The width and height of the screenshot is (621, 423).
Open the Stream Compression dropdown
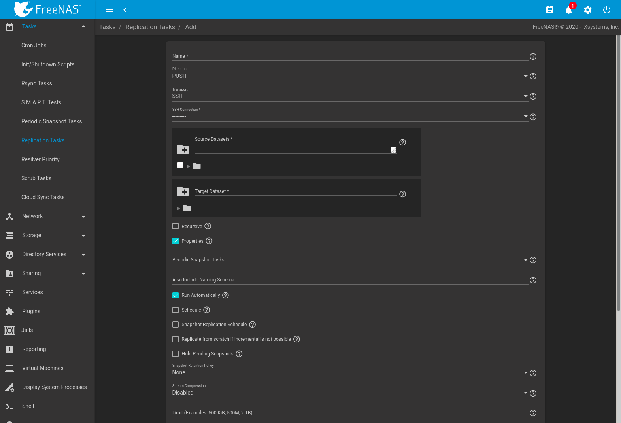tap(348, 393)
